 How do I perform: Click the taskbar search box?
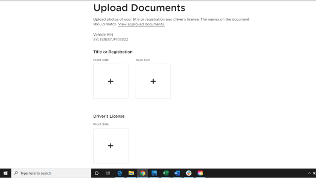(x=51, y=173)
